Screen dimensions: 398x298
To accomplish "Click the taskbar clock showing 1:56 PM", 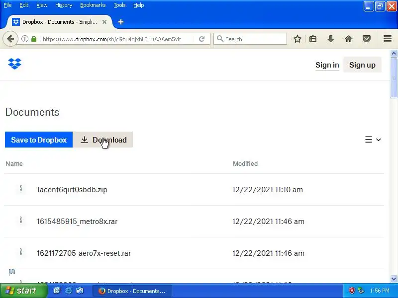I will [x=380, y=291].
